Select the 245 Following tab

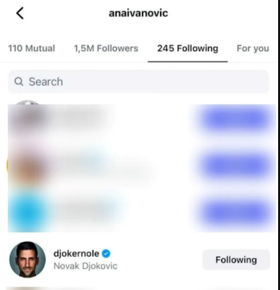point(188,48)
